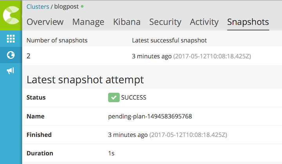Click the latest successful snapshot timestamp
The width and height of the screenshot is (282, 164).
click(x=192, y=56)
